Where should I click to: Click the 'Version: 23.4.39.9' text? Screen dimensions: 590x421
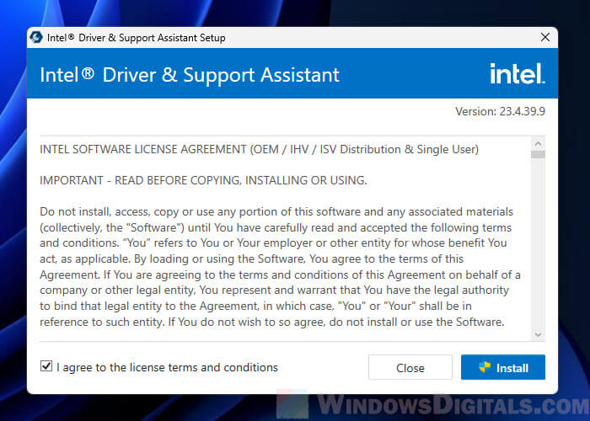coord(500,111)
